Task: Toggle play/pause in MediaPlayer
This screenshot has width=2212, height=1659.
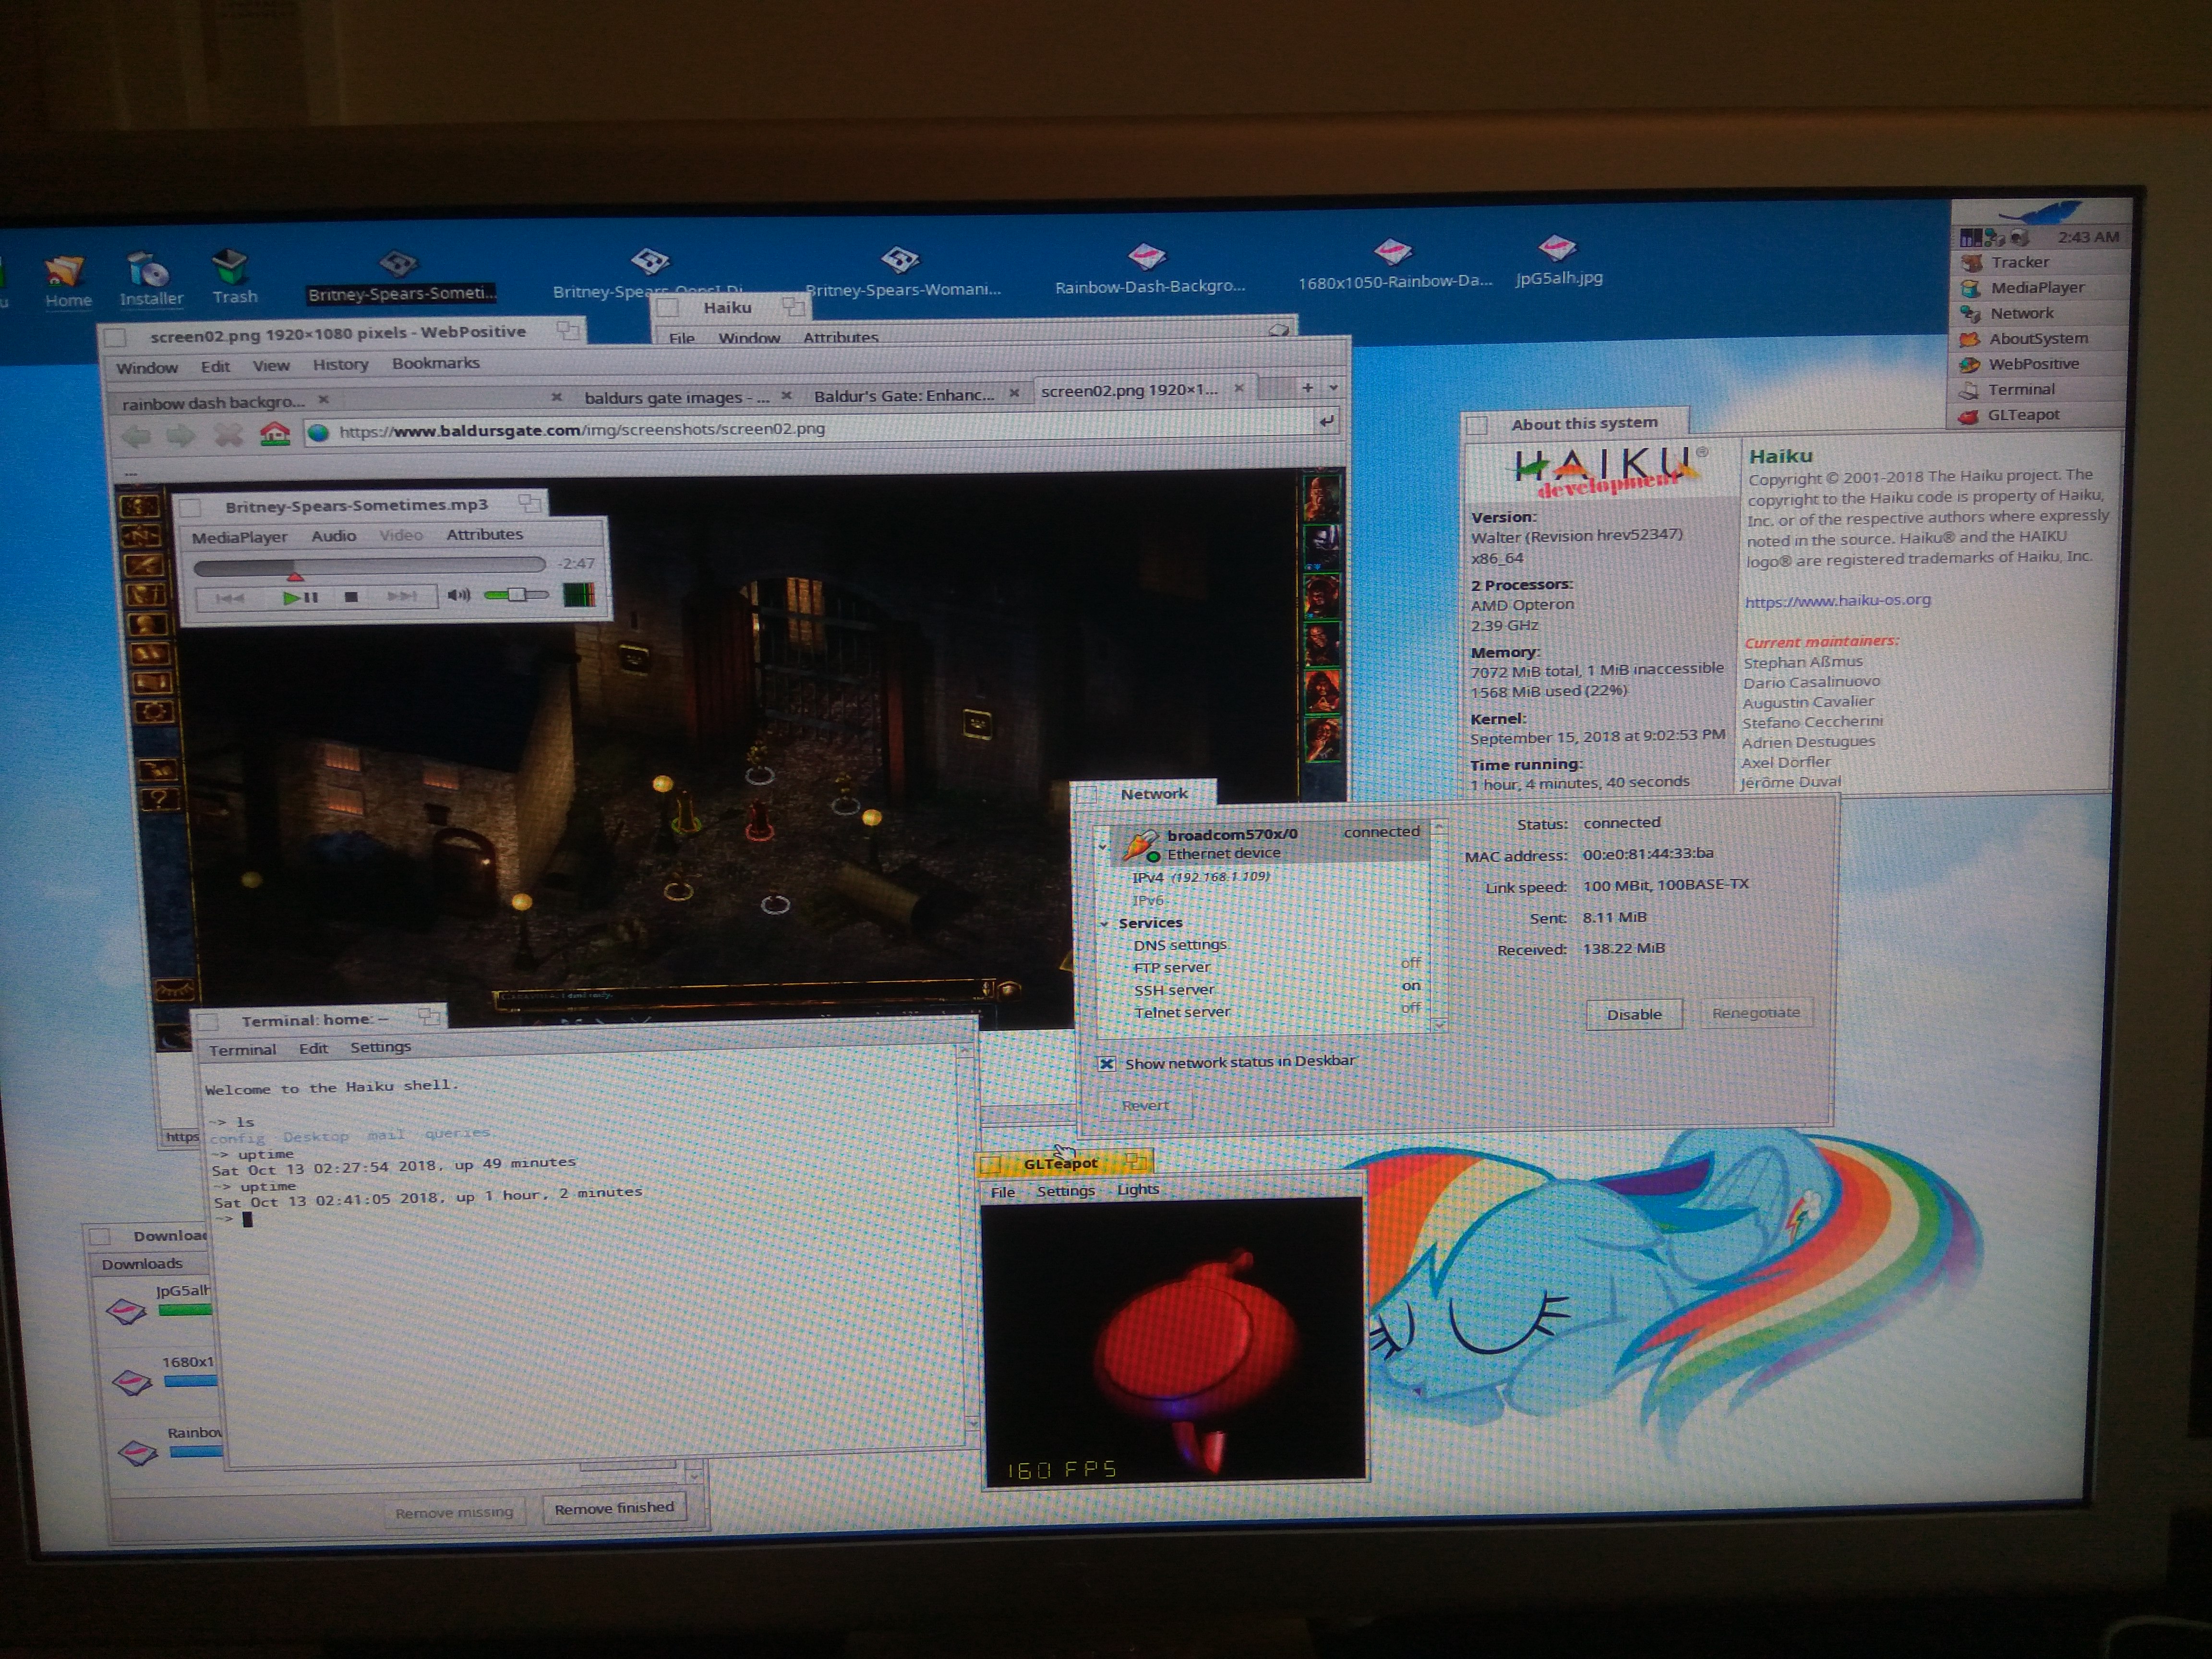Action: [x=300, y=598]
